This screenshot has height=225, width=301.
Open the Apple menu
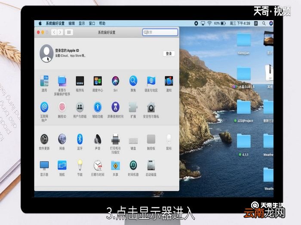[x=40, y=23]
